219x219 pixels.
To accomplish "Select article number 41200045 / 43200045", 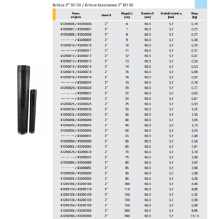I will (x=76, y=125).
